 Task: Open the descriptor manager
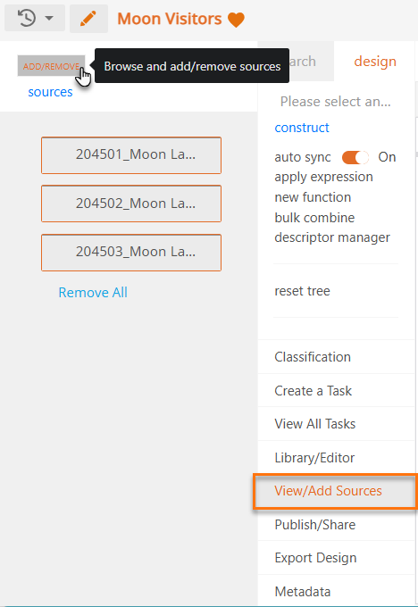(332, 237)
